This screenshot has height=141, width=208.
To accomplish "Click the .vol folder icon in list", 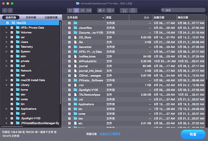I will tap(75, 99).
